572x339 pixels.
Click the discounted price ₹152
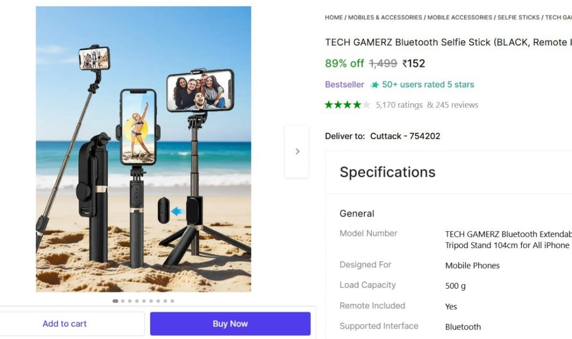(x=414, y=63)
